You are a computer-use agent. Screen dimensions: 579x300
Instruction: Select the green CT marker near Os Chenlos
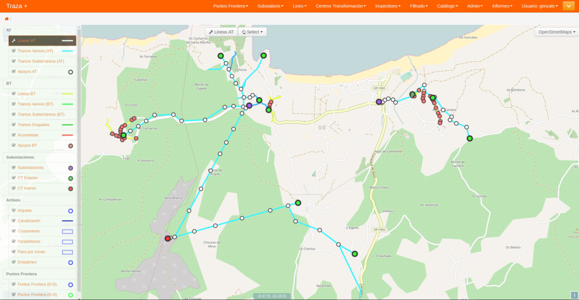tap(355, 254)
